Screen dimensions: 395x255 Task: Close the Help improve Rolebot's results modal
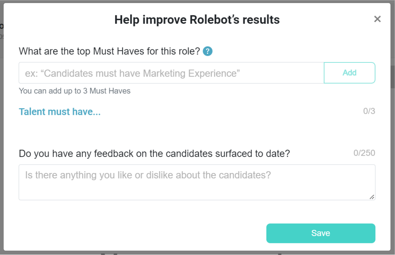pos(377,19)
